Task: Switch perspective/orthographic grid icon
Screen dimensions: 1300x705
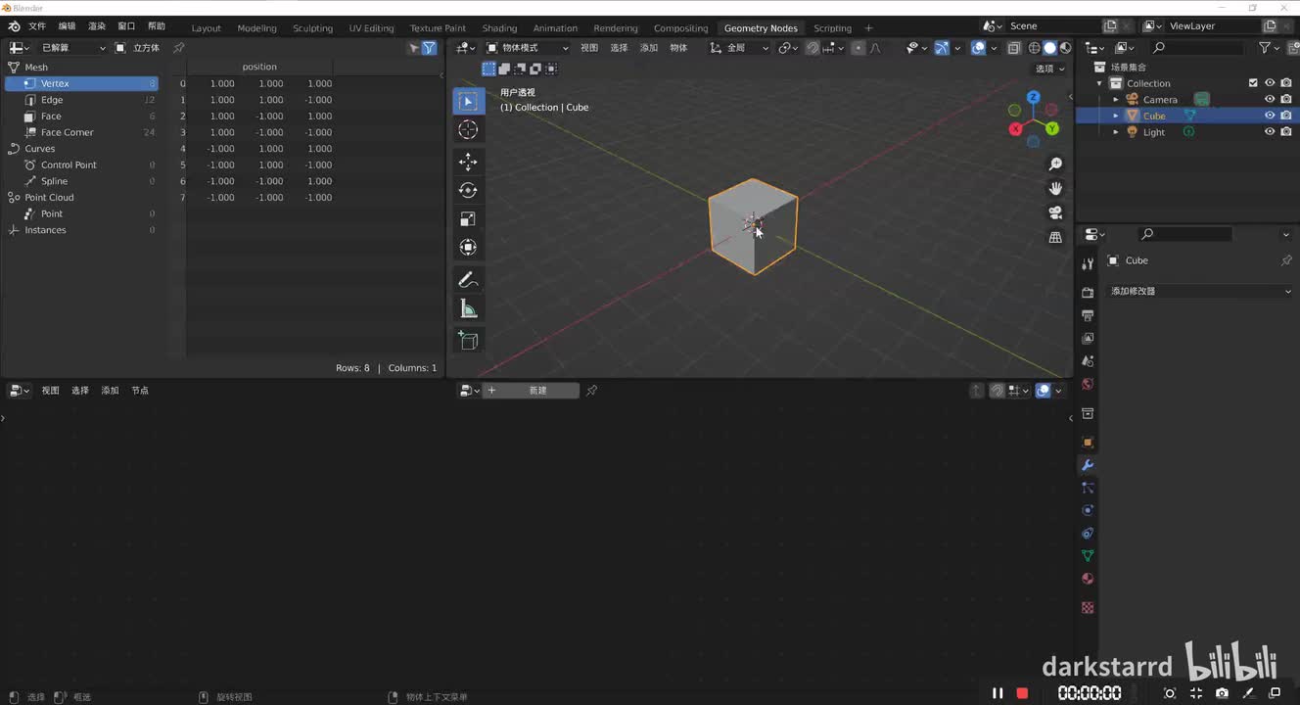Action: [x=1055, y=237]
